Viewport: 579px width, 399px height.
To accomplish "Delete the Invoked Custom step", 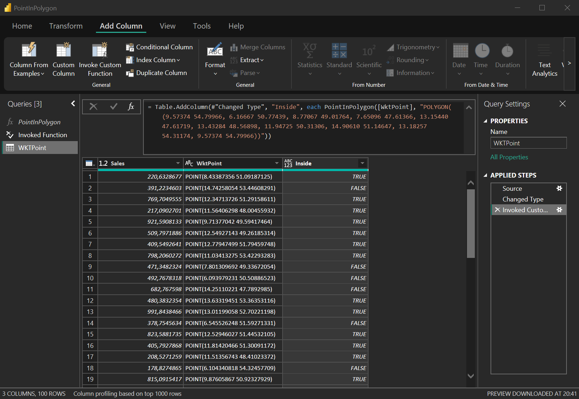I will coord(497,210).
